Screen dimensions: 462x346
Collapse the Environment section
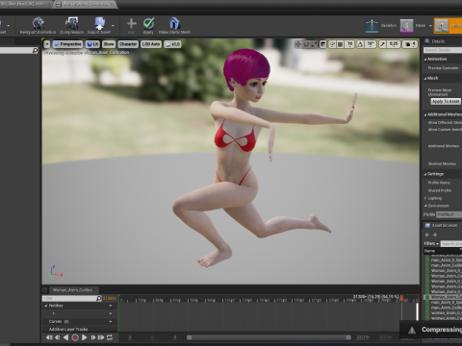[x=425, y=206]
